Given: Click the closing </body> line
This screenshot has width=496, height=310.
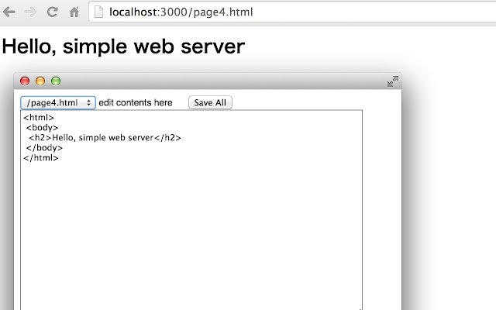Looking at the screenshot, I should 44,148.
